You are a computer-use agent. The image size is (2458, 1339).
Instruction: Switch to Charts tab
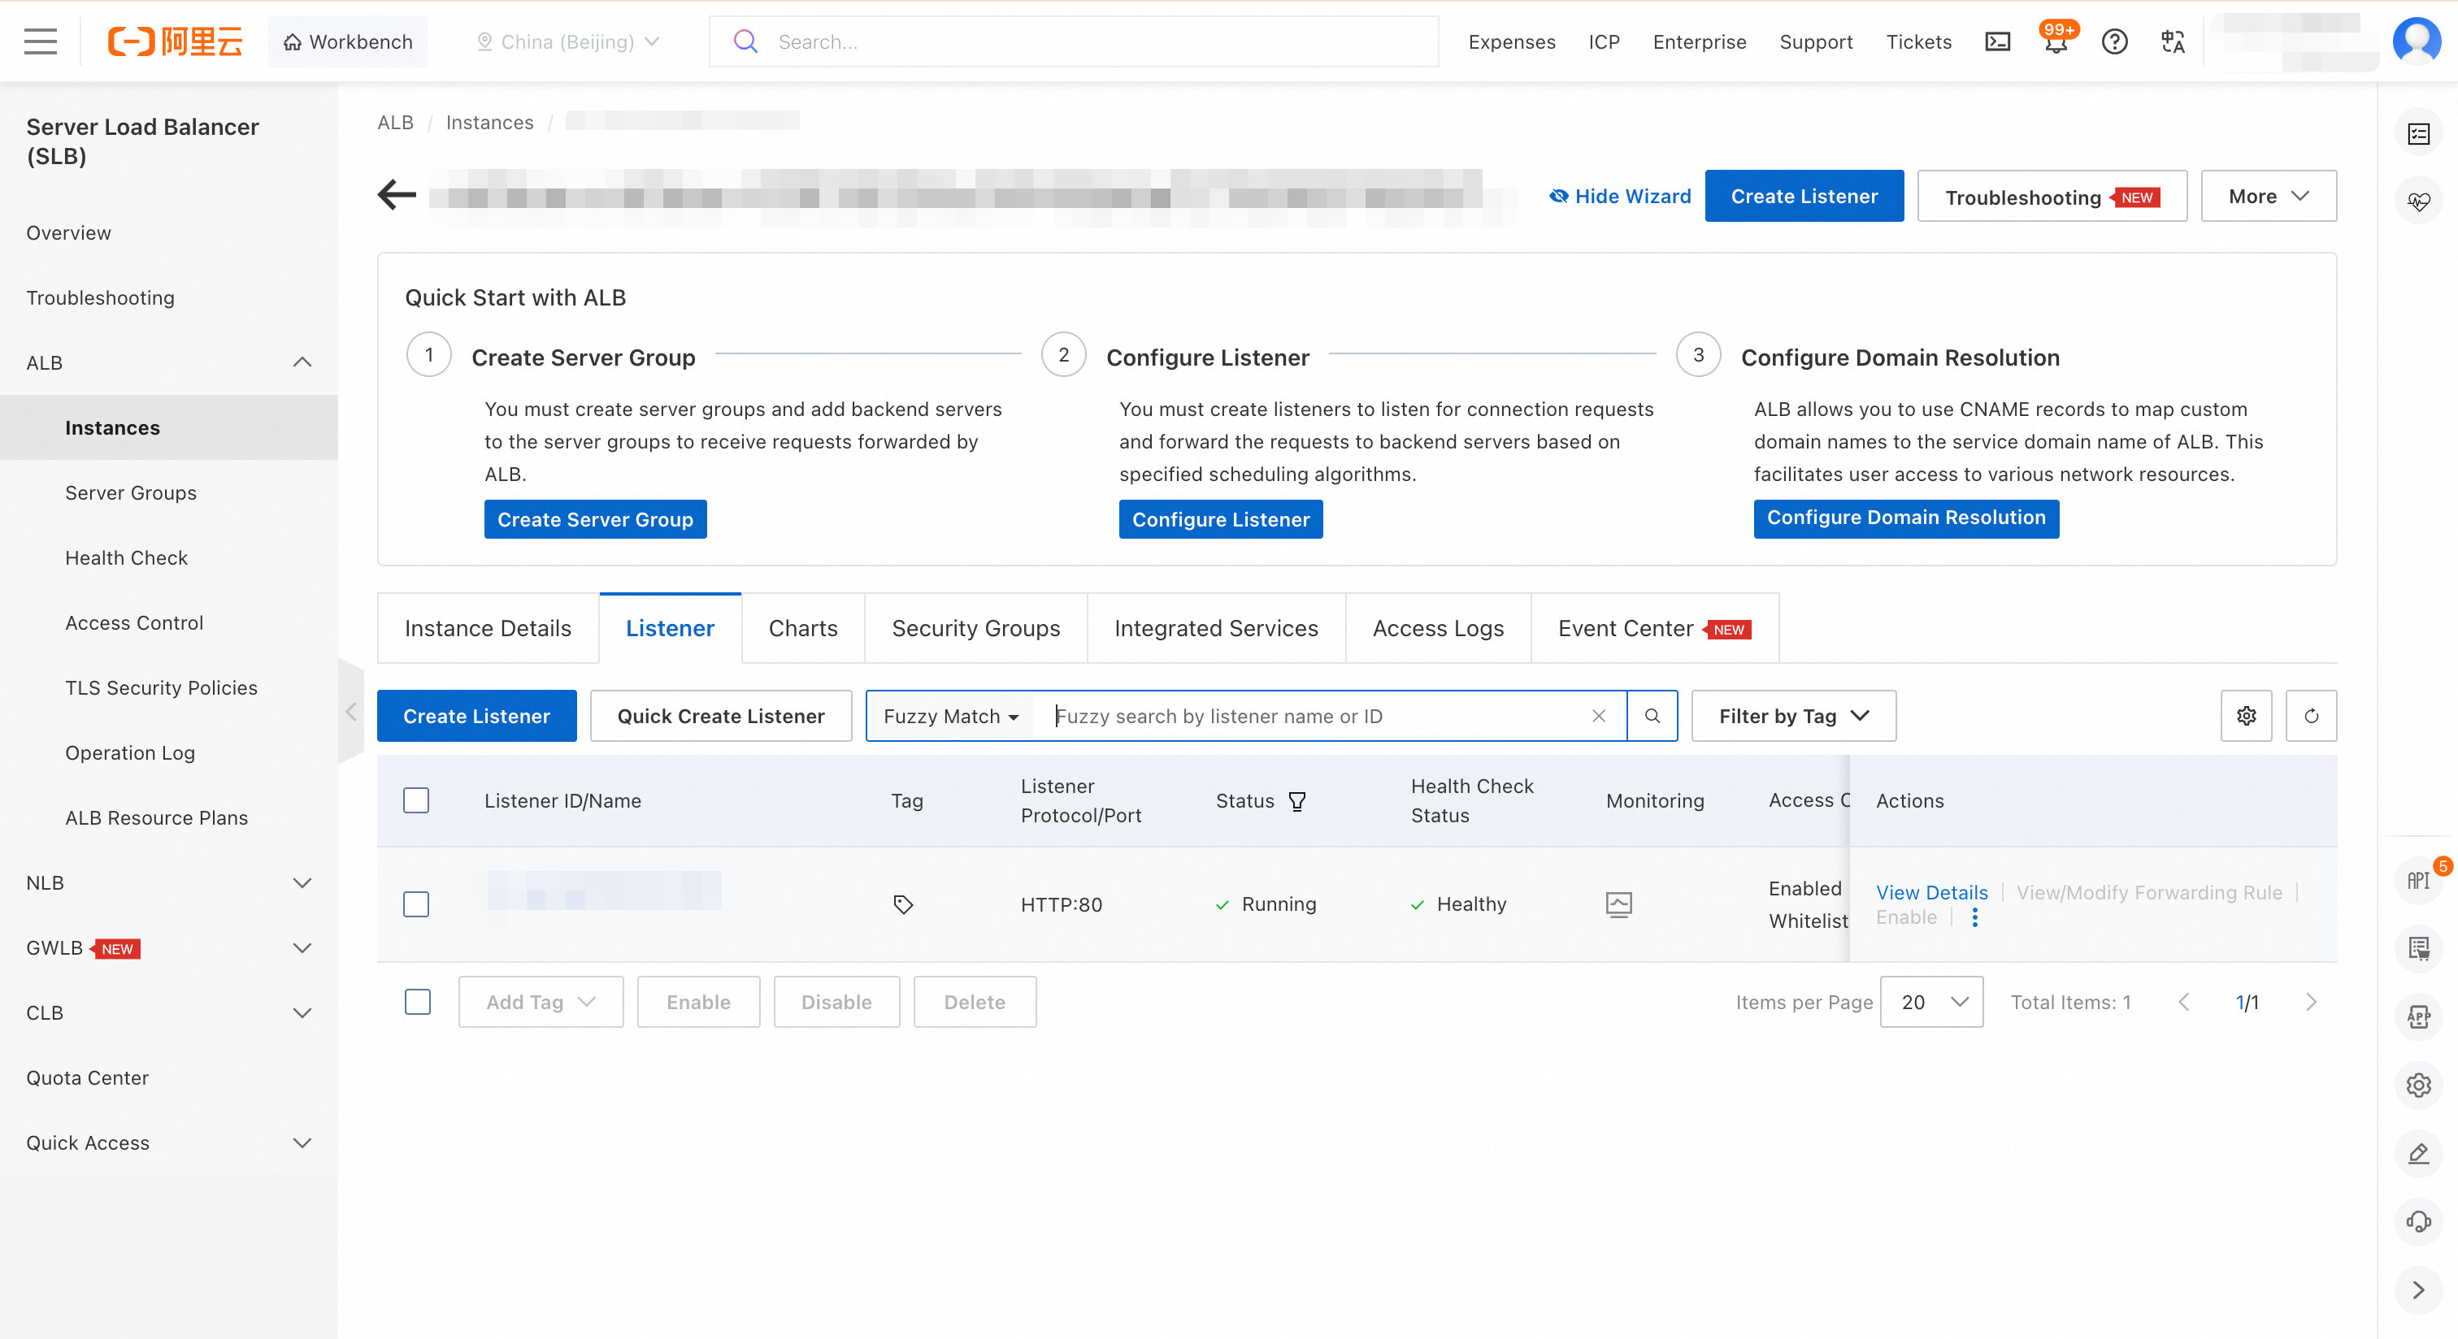click(x=802, y=629)
